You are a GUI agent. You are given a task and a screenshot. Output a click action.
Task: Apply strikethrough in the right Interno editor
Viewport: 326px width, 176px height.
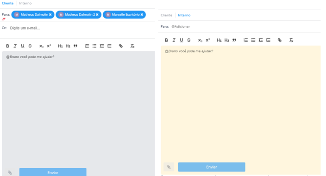(x=189, y=40)
